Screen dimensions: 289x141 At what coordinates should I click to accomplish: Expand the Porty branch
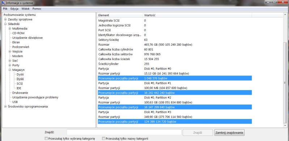(10, 65)
